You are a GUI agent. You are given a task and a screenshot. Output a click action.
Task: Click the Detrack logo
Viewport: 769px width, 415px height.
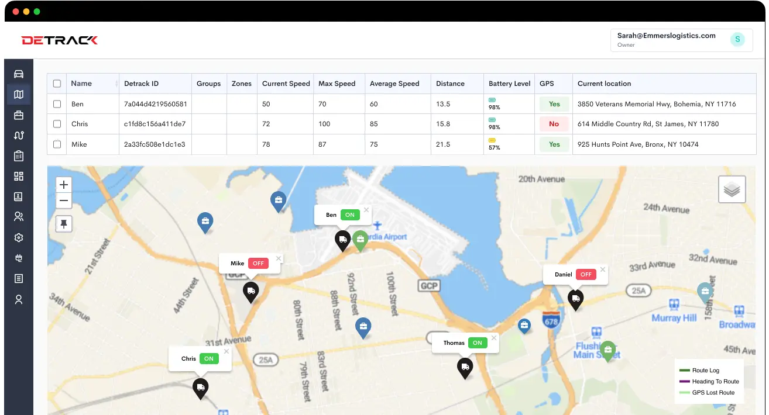[x=60, y=40]
